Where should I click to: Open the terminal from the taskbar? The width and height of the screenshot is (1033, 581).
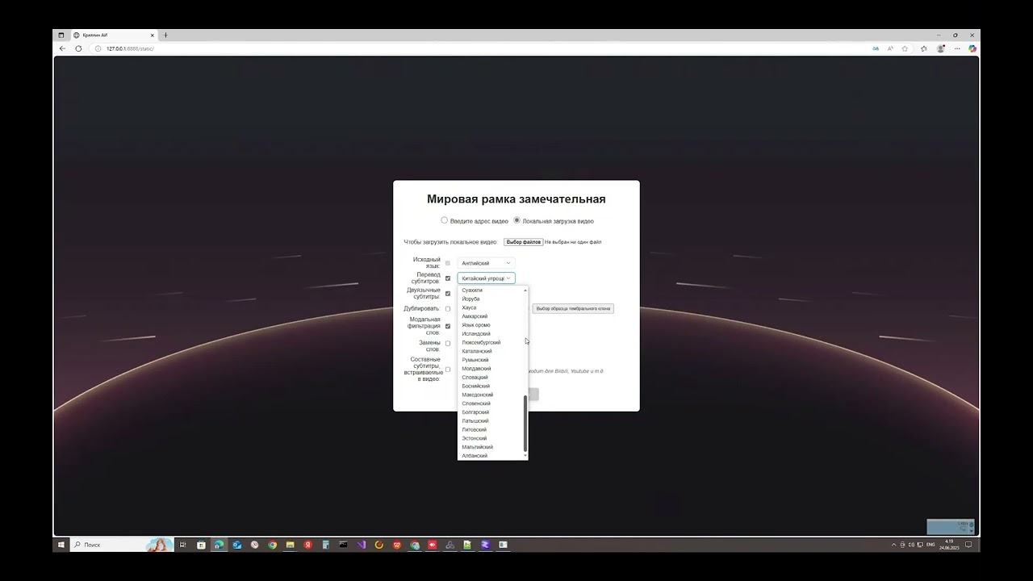(344, 545)
